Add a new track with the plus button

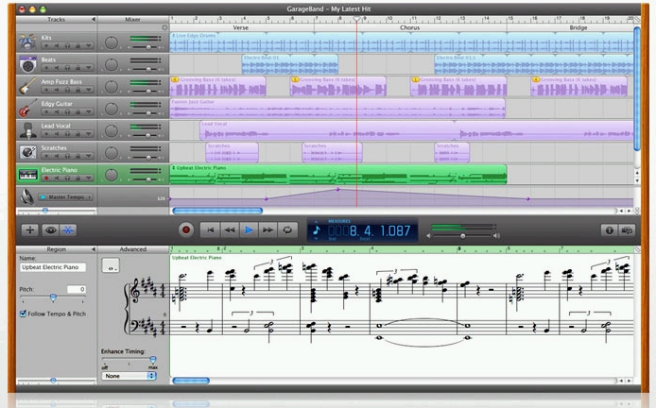click(x=29, y=229)
